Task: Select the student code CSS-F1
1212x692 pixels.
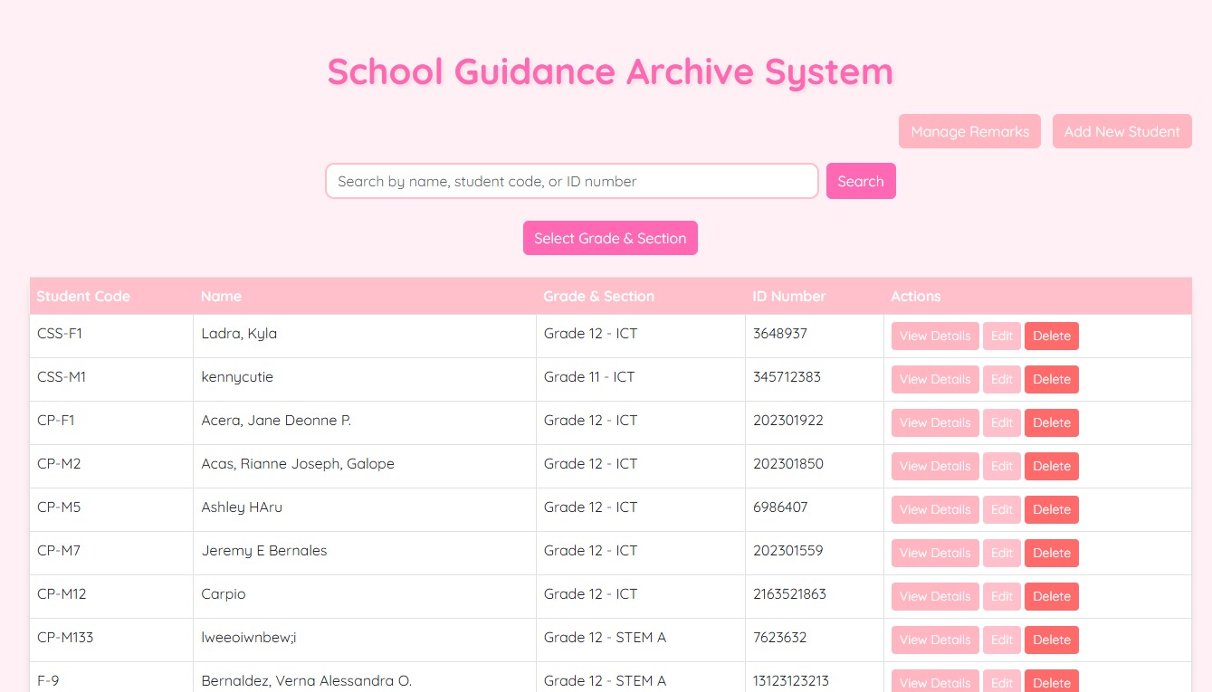Action: pos(60,333)
